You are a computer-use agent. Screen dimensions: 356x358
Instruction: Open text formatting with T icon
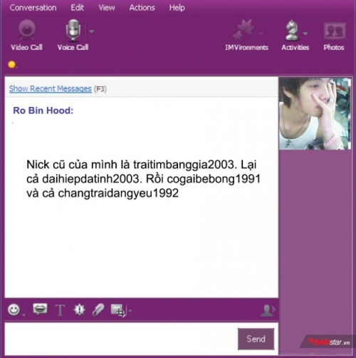point(60,310)
